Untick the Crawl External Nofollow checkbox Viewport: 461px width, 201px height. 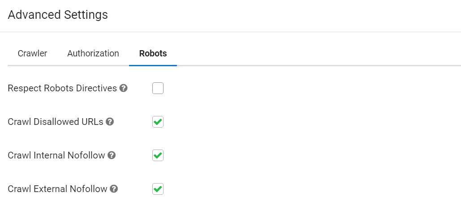pyautogui.click(x=158, y=188)
